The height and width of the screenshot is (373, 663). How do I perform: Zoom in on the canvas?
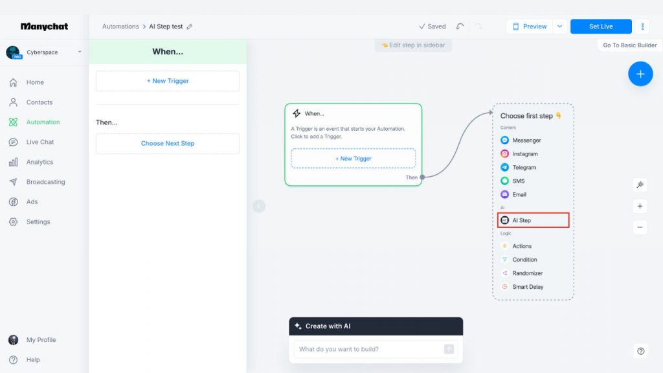pyautogui.click(x=640, y=205)
